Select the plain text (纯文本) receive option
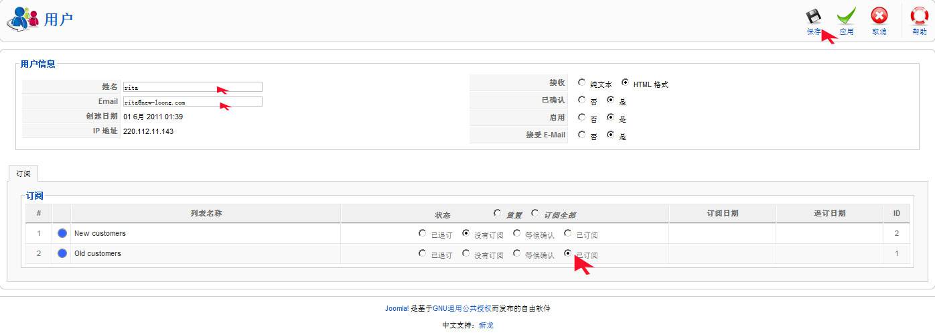935x333 pixels. [581, 82]
